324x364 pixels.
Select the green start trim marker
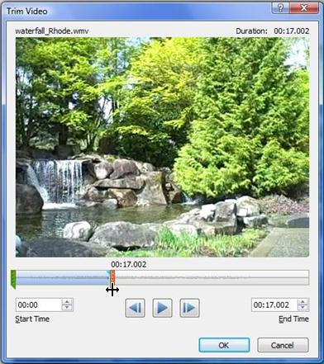(x=13, y=279)
